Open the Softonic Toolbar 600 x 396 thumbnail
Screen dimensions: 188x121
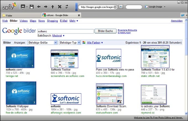click(64, 59)
